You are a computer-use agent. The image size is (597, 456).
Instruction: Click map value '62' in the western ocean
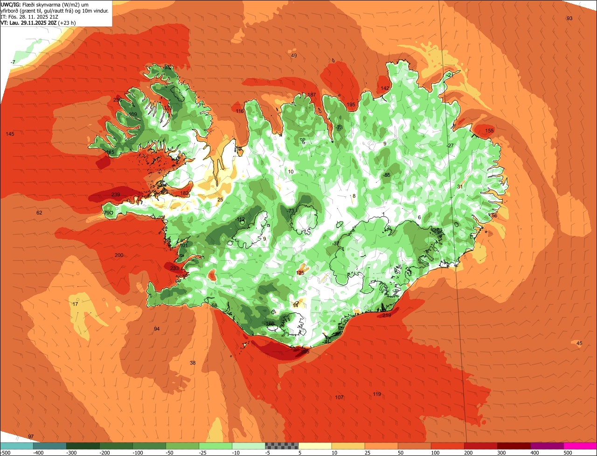tap(39, 213)
